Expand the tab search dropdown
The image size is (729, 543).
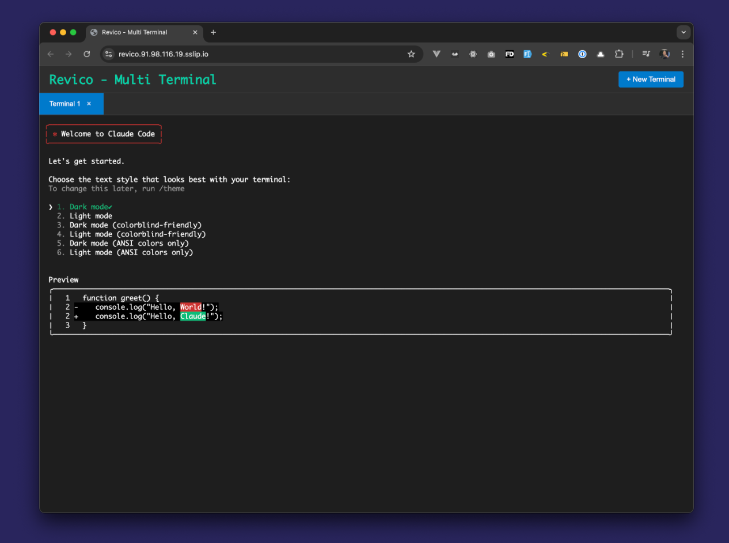click(x=684, y=32)
